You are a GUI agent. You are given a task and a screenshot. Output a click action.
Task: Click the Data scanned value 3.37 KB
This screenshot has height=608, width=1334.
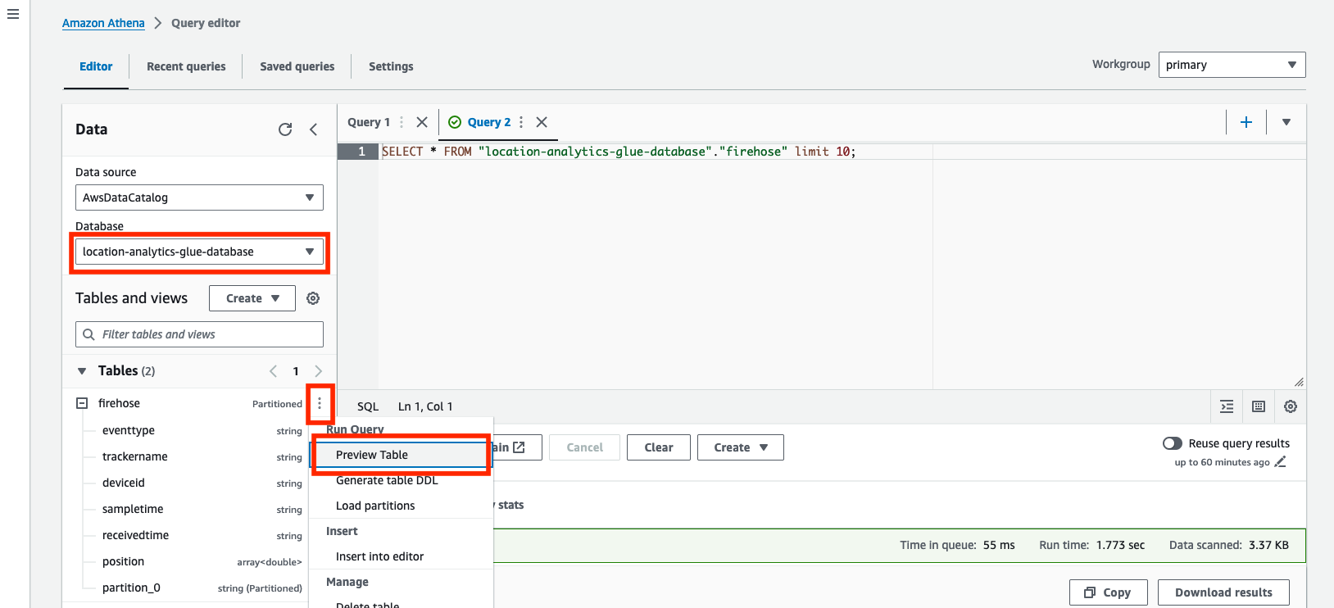(x=1269, y=545)
